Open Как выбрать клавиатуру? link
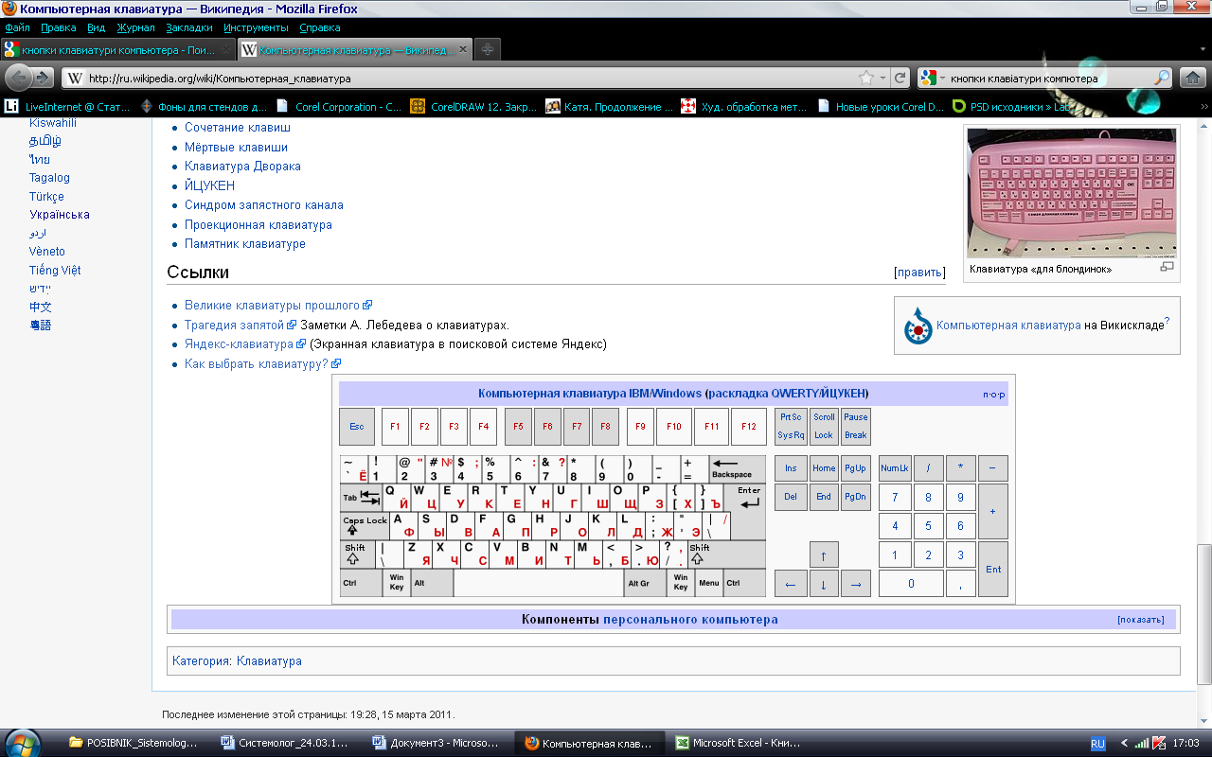Screen dimensions: 1212x757 pos(257,363)
